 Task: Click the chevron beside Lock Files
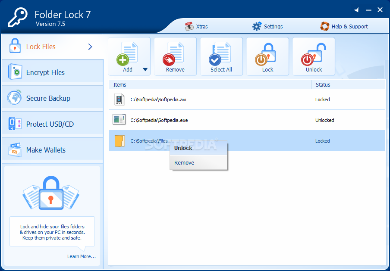tap(90, 47)
